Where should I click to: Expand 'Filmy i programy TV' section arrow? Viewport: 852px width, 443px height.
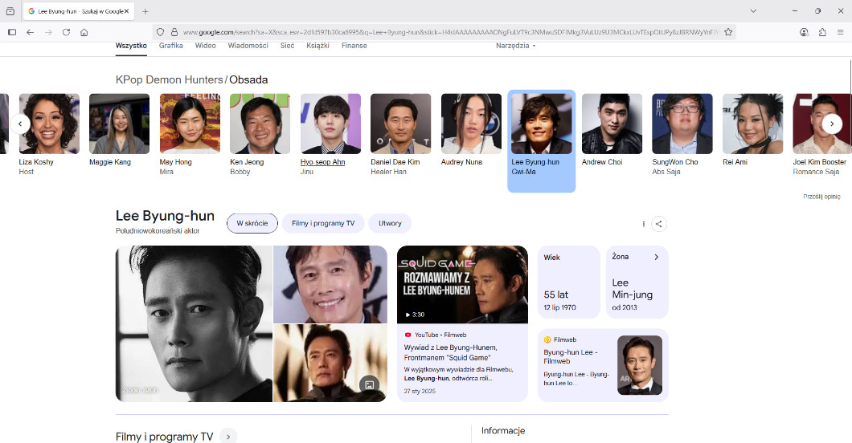pos(228,437)
